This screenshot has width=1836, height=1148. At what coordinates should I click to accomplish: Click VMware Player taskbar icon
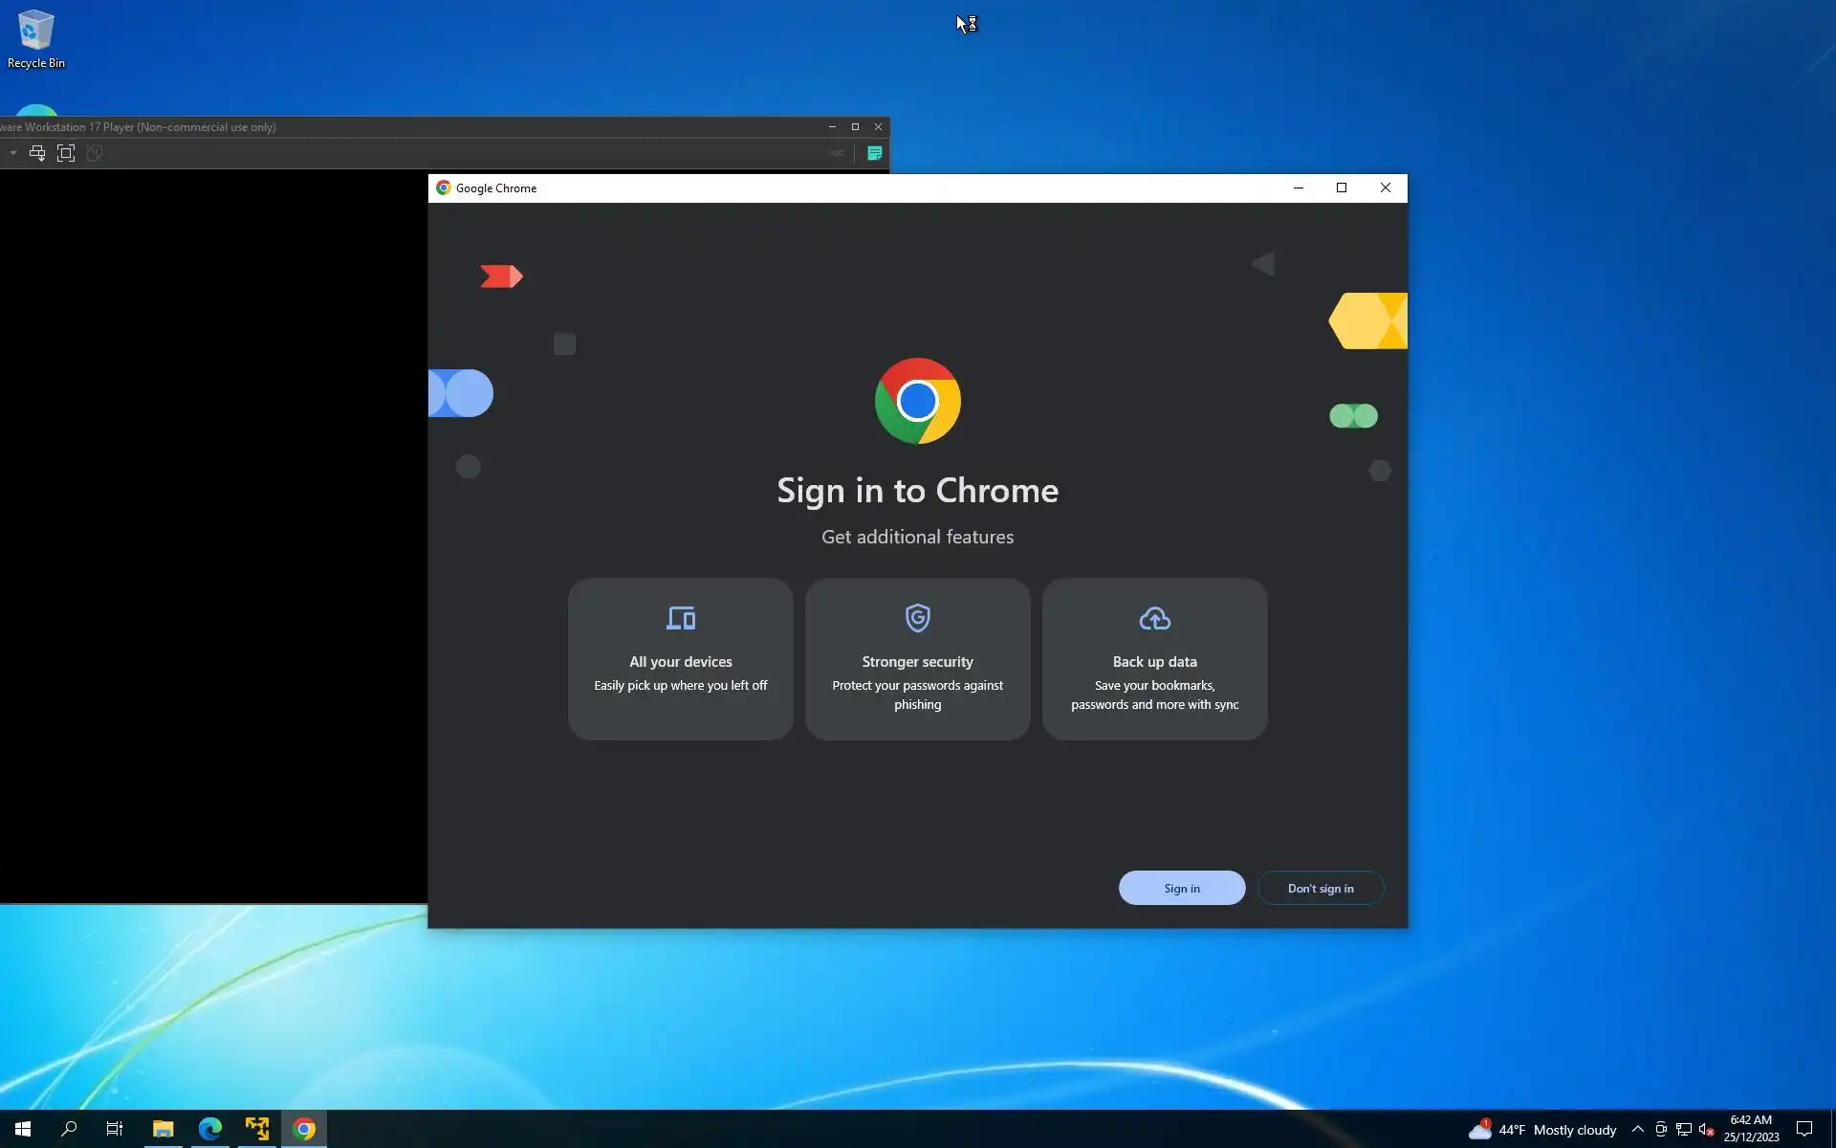[x=256, y=1129]
